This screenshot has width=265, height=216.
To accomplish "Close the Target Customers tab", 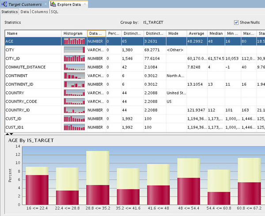I will (x=45, y=4).
